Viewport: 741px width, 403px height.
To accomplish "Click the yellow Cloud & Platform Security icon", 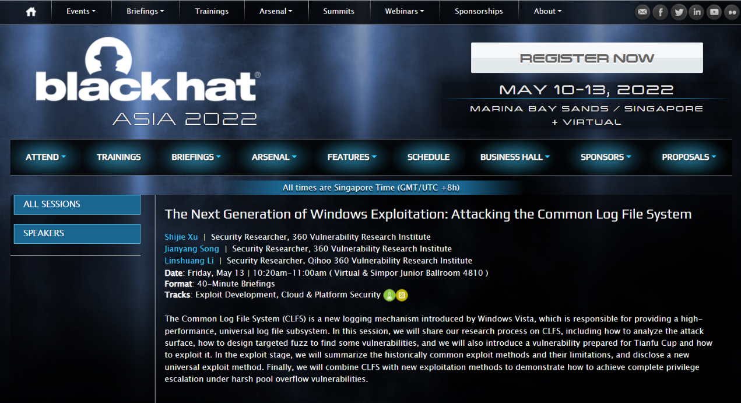I will (402, 295).
